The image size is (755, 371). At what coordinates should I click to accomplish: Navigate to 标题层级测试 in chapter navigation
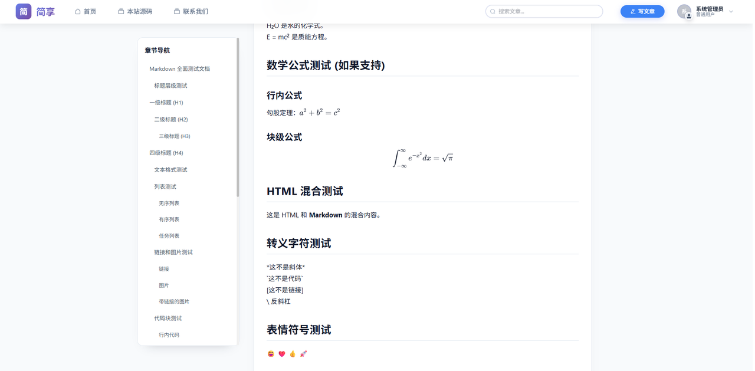point(172,86)
